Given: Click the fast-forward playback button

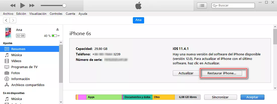Looking at the screenshot, I should coord(32,6).
